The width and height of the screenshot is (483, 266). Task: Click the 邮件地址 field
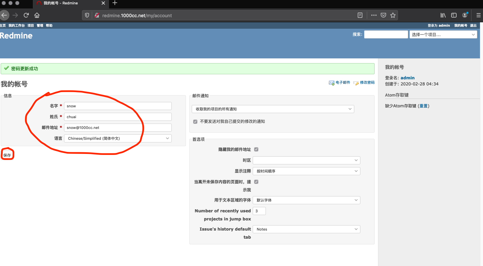[118, 128]
